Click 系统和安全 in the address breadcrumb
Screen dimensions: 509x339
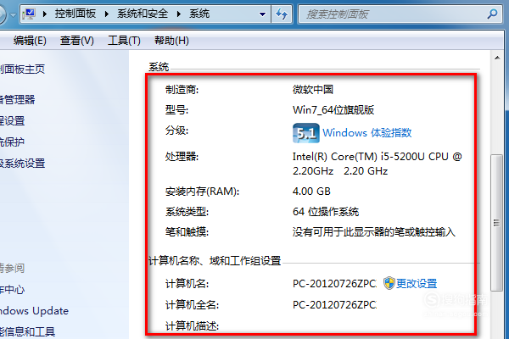click(x=143, y=14)
